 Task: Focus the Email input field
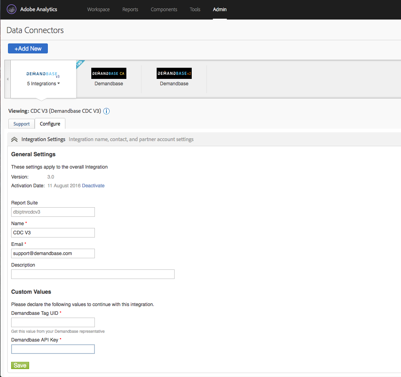(x=53, y=253)
